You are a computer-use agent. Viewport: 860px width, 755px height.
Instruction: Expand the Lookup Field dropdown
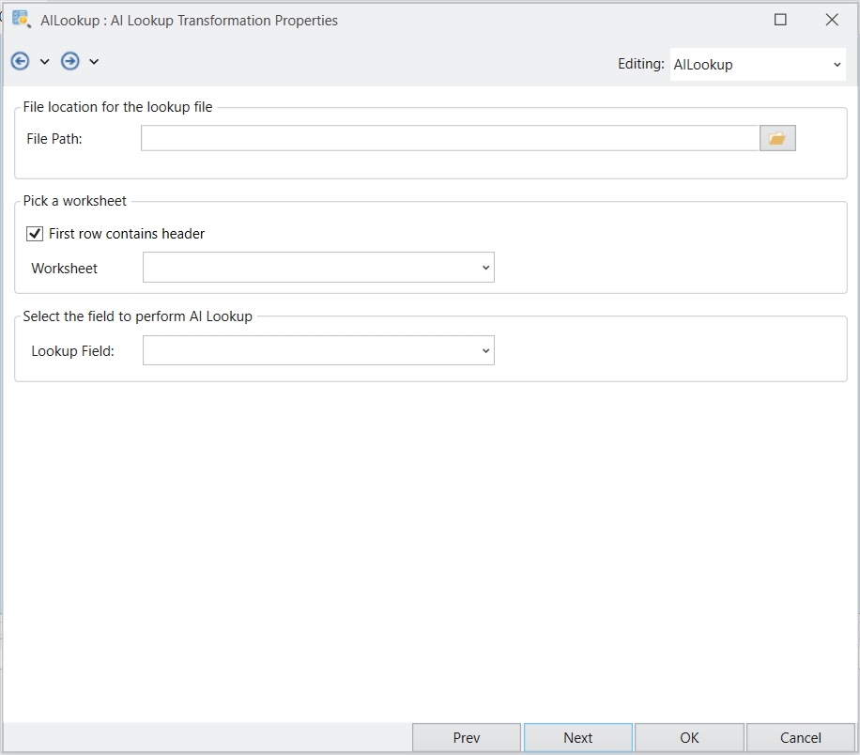(x=485, y=351)
